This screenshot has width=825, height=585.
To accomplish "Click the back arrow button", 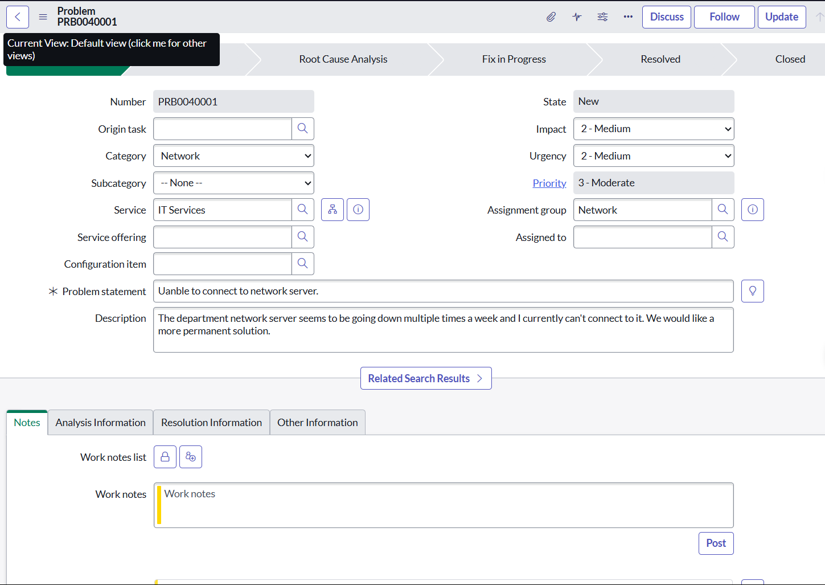I will (x=18, y=17).
